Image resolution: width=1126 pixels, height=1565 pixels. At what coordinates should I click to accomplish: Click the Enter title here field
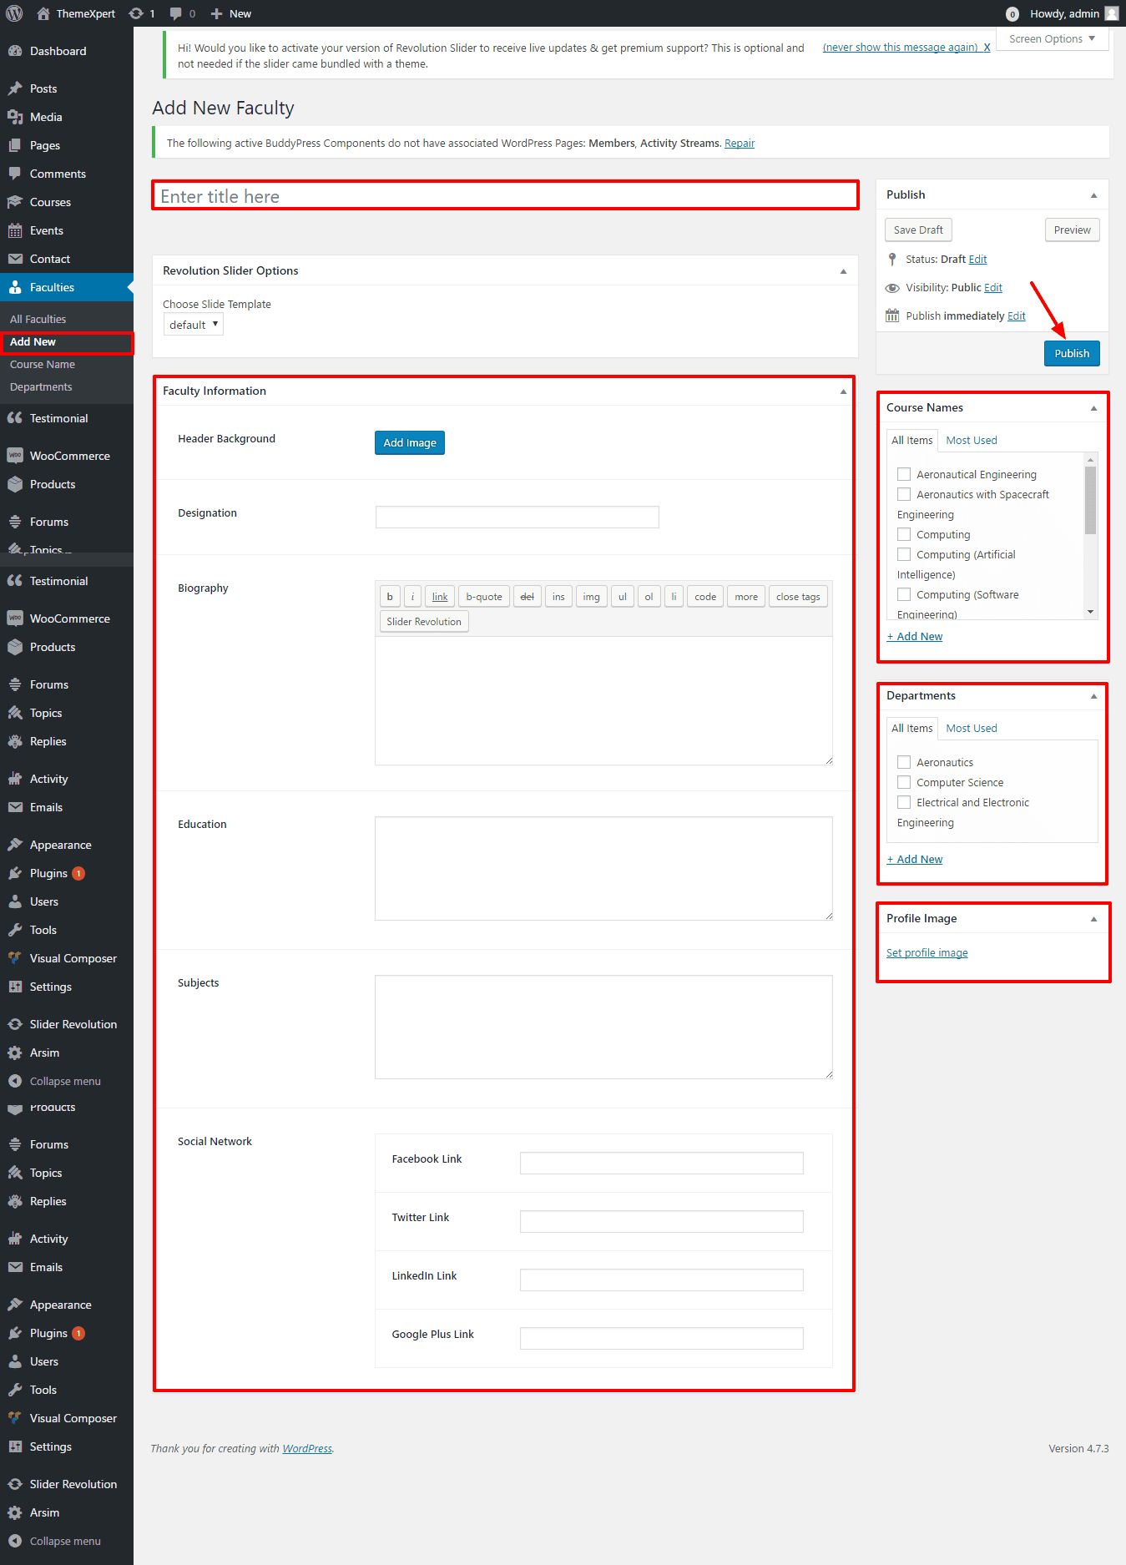[x=505, y=196]
